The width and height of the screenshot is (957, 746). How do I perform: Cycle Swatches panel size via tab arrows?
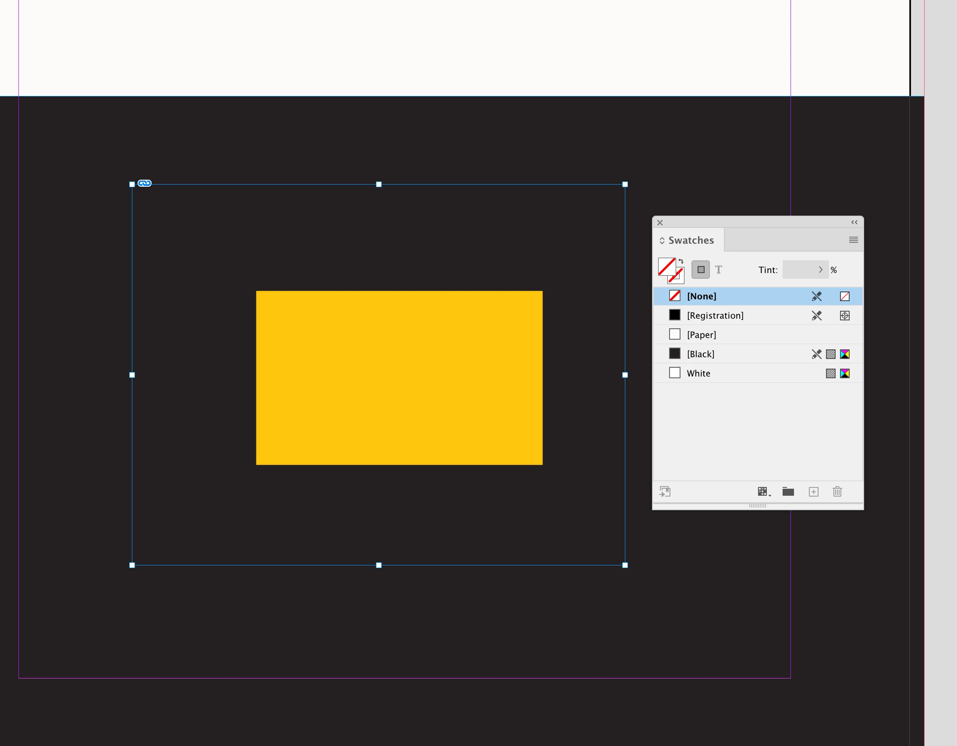point(662,241)
